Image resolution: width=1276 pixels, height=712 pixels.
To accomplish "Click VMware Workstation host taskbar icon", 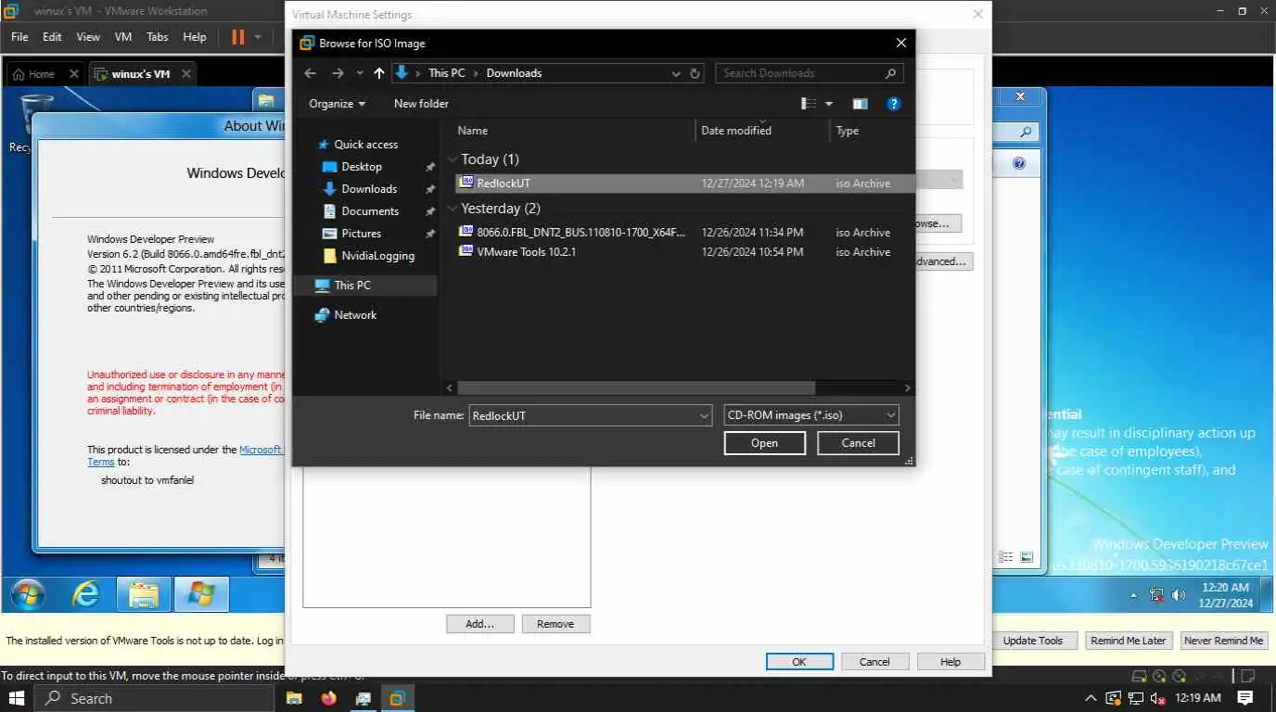I will pyautogui.click(x=397, y=698).
